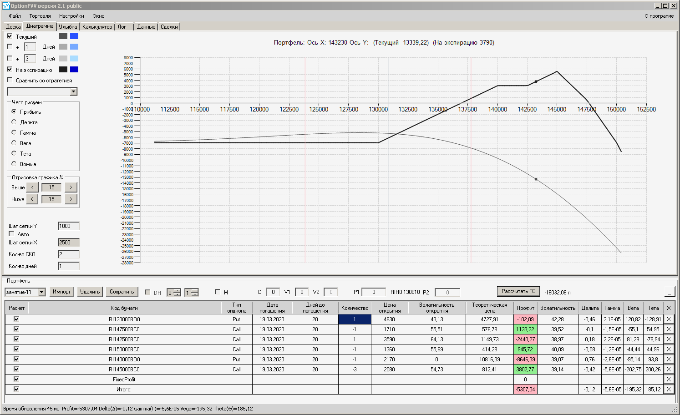Click the X button on the Итого row
680x415 pixels.
[669, 390]
